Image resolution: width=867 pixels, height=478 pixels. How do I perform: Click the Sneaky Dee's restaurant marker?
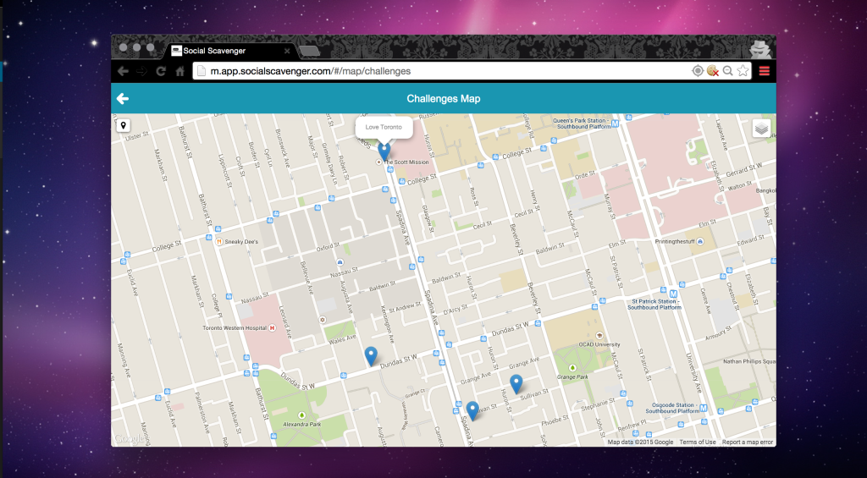[x=219, y=241]
